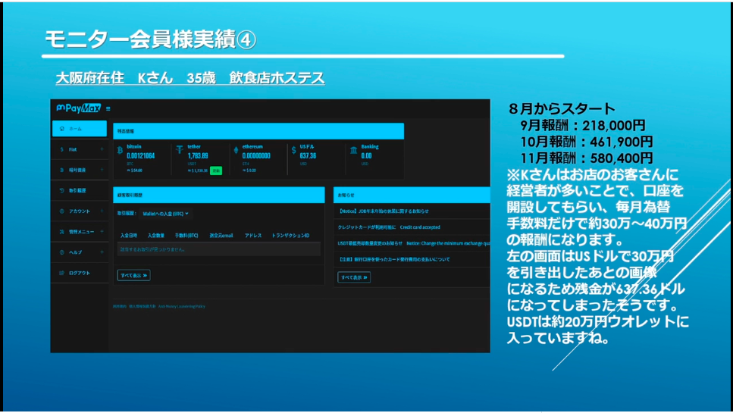The image size is (733, 413).
Task: Click the logout icon beside ログアウト
Action: pyautogui.click(x=61, y=273)
